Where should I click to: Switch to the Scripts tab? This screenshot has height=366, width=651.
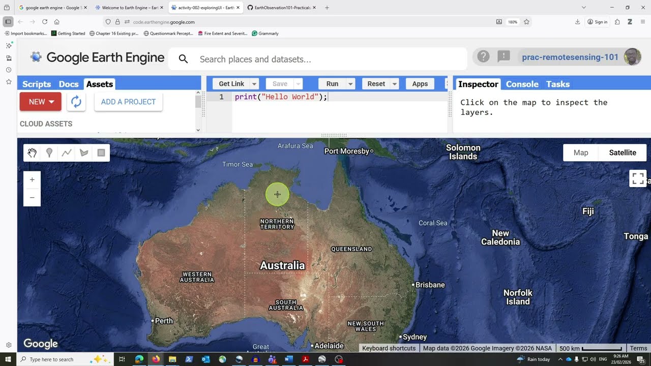click(37, 84)
